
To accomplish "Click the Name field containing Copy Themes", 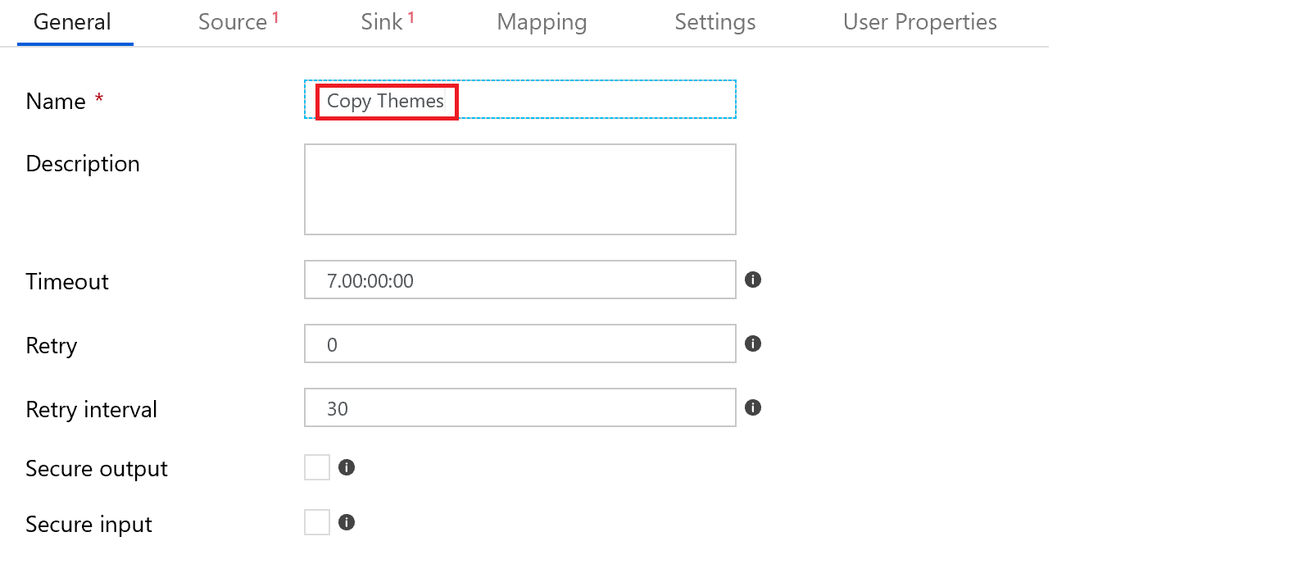I will [x=519, y=100].
